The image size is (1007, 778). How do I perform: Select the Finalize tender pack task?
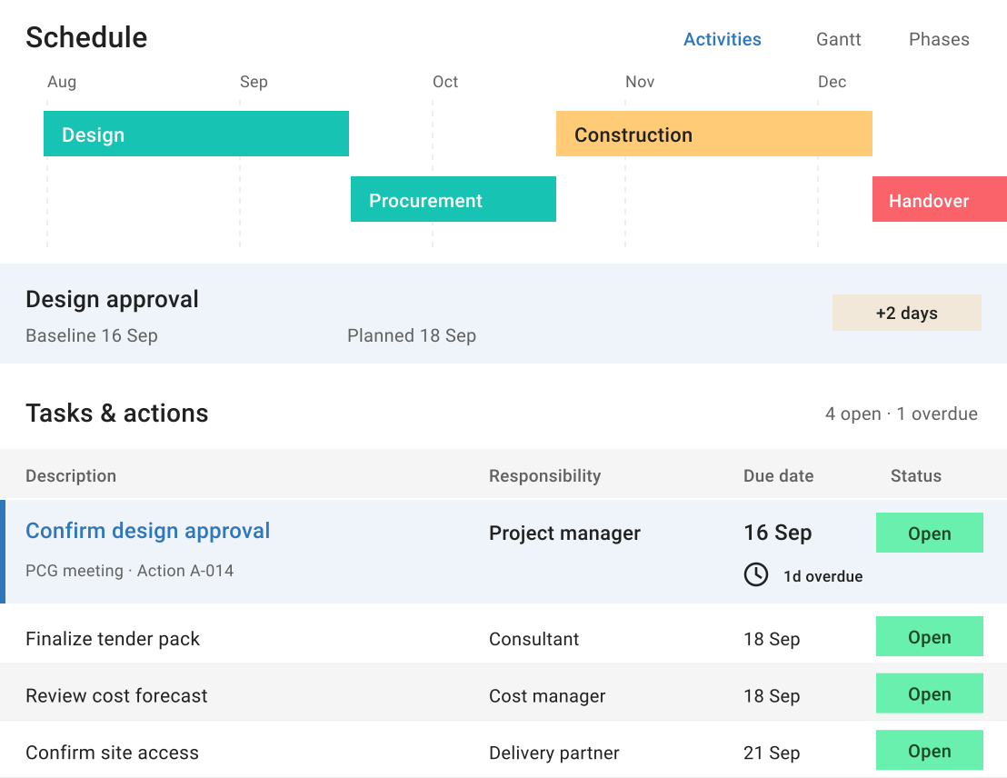113,639
